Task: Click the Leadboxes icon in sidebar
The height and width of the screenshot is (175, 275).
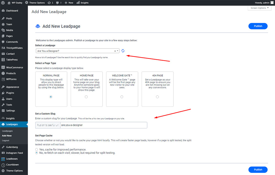Action: coord(3,159)
